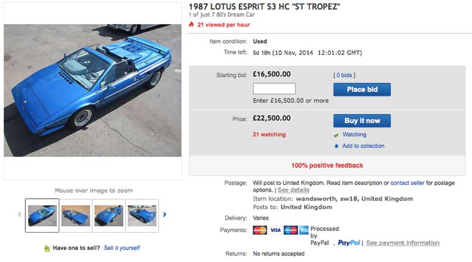Click the main blue Lotus Esprit photo
Image resolution: width=472 pixels, height=262 pixels.
coord(93,91)
